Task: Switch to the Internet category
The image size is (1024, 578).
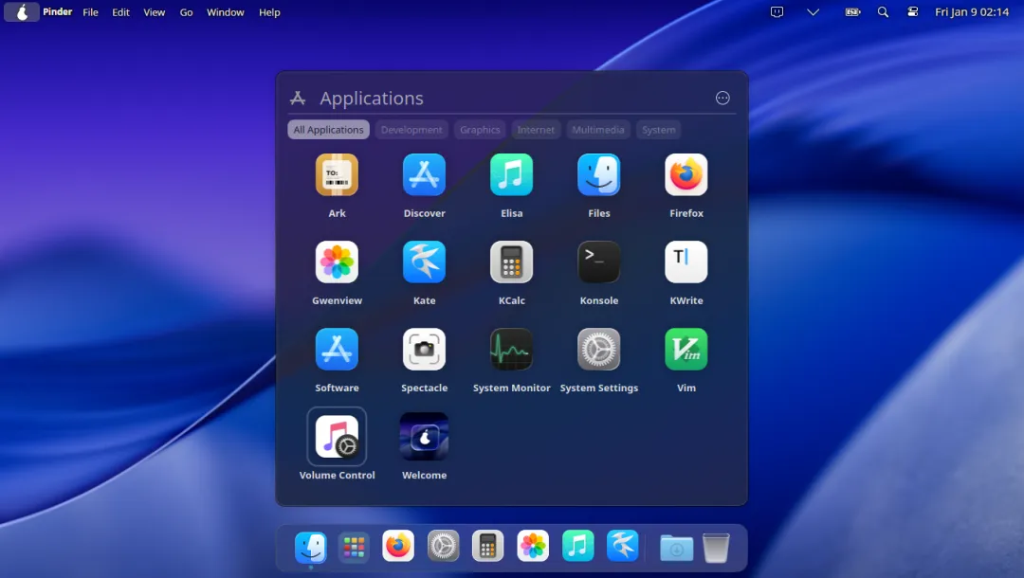Action: 536,130
